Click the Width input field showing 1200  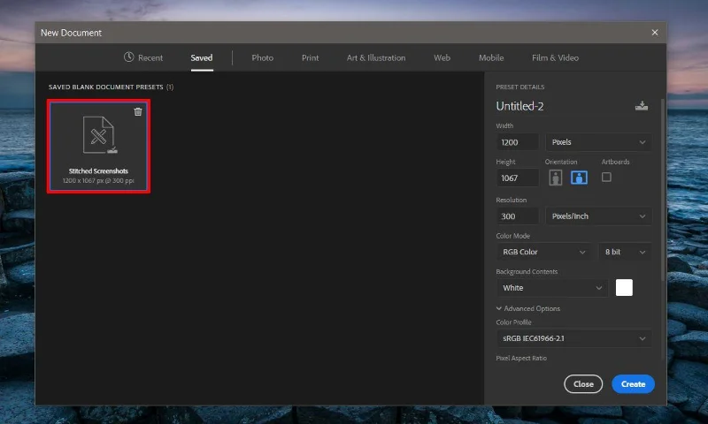point(518,142)
